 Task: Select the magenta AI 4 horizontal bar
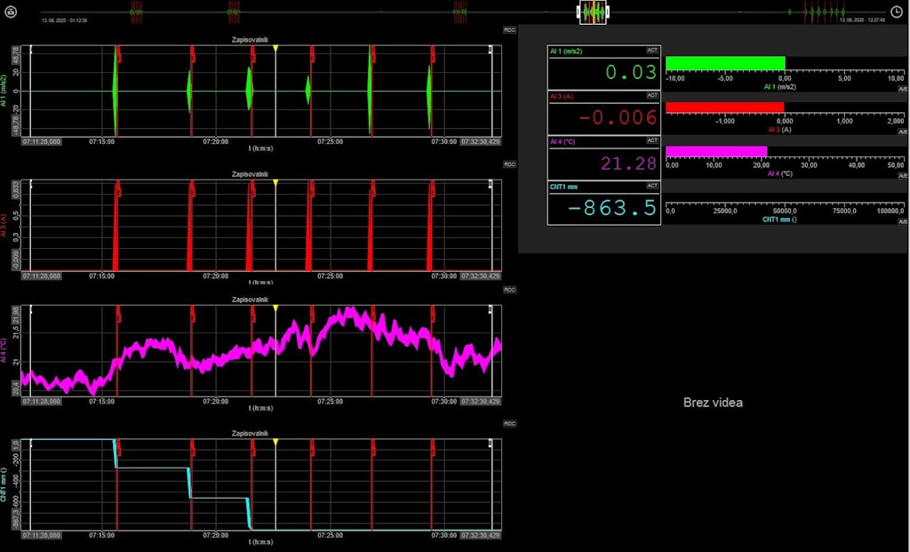[x=716, y=151]
